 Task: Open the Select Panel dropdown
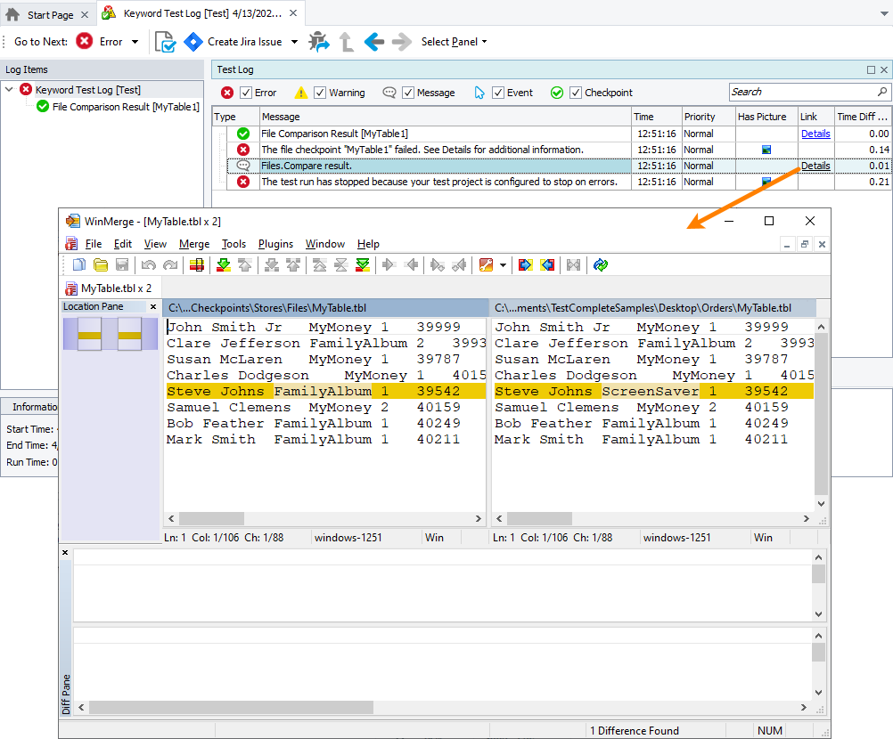[454, 41]
